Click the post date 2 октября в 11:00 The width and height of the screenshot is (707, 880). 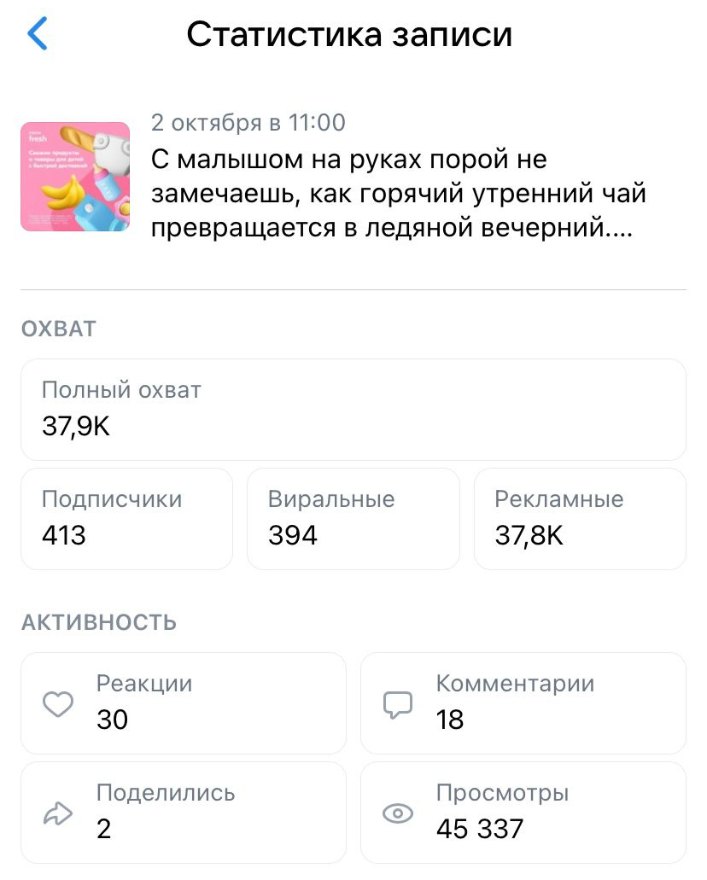coord(248,123)
